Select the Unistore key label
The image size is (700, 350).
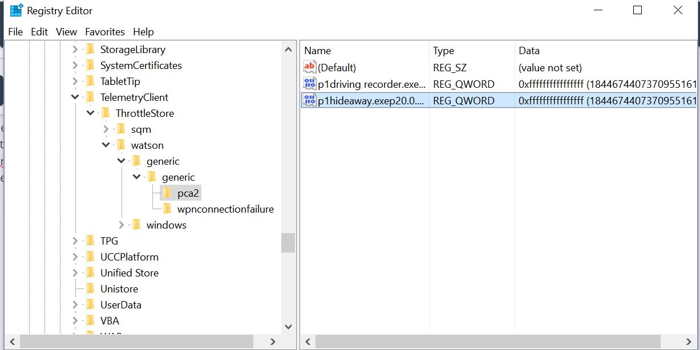point(119,289)
